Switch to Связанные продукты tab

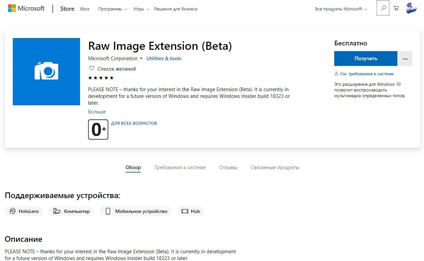point(275,167)
